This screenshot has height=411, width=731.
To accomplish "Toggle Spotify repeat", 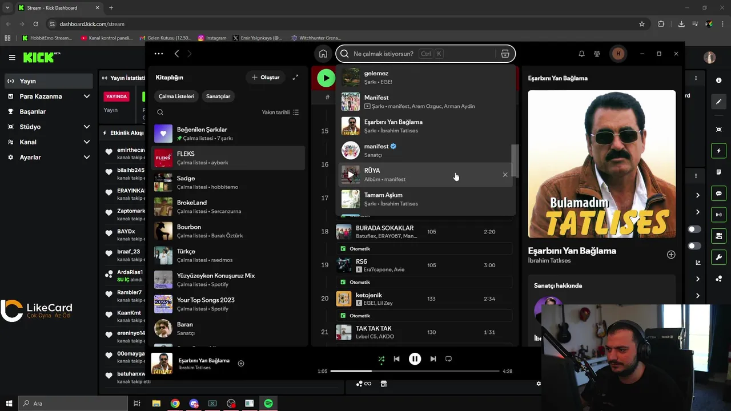I will [x=448, y=359].
